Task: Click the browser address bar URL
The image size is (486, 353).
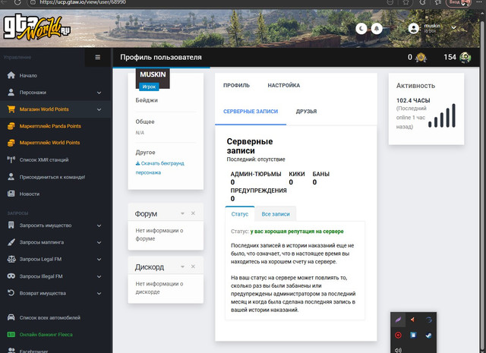Action: tap(83, 2)
